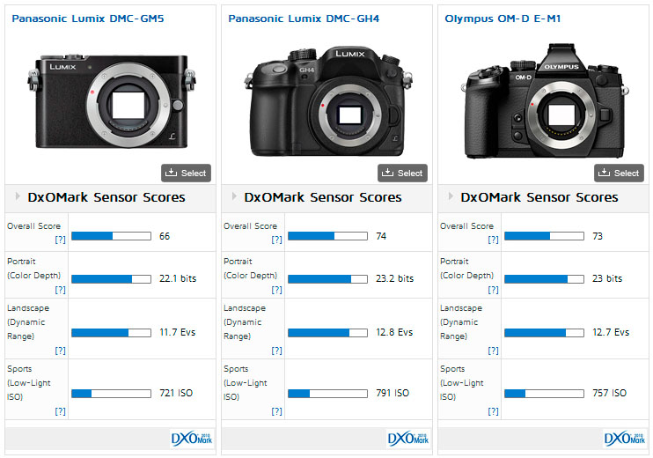Open Sports Low-Light ISO help [?] for GM5
653x458 pixels.
[60, 410]
